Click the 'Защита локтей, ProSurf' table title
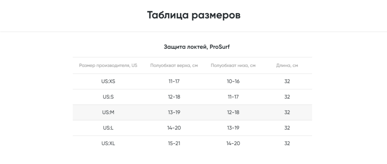387x164 pixels. pos(196,47)
